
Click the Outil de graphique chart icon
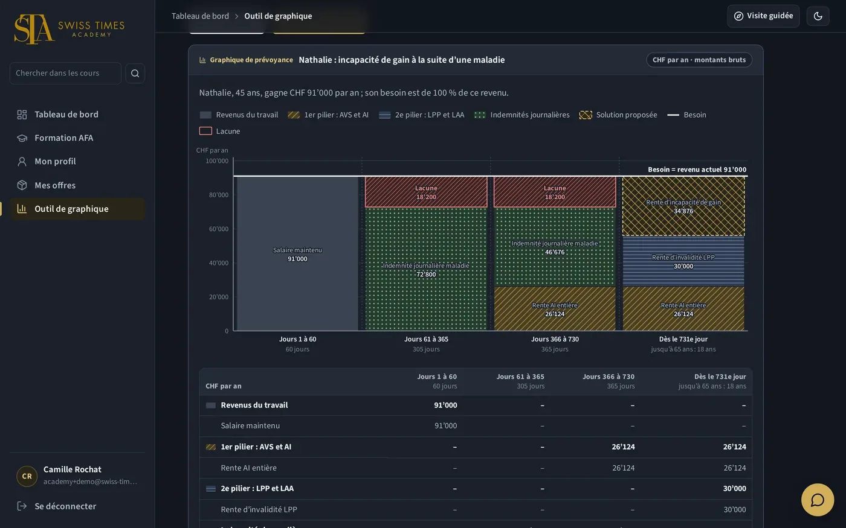click(x=22, y=209)
